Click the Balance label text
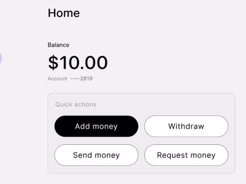The image size is (246, 184). [58, 45]
